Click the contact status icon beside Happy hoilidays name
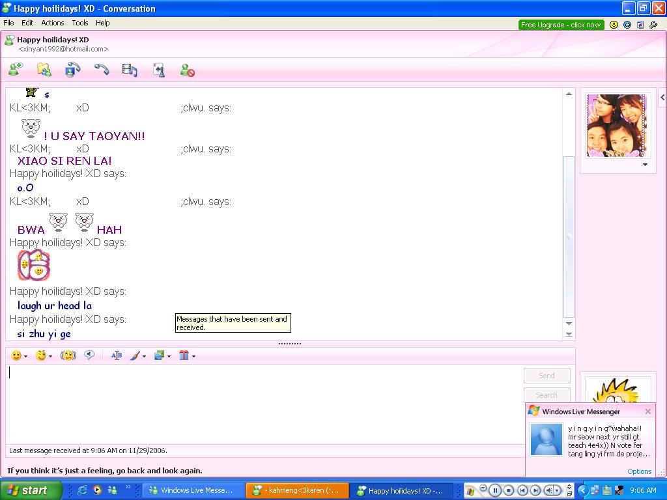Screen dimensions: 667x500 tap(9, 40)
